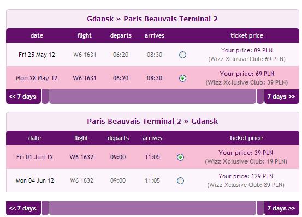This screenshot has width=302, height=217.
Task: Click flight number W6 1632 on Fri 01 Jun
Action: point(81,157)
